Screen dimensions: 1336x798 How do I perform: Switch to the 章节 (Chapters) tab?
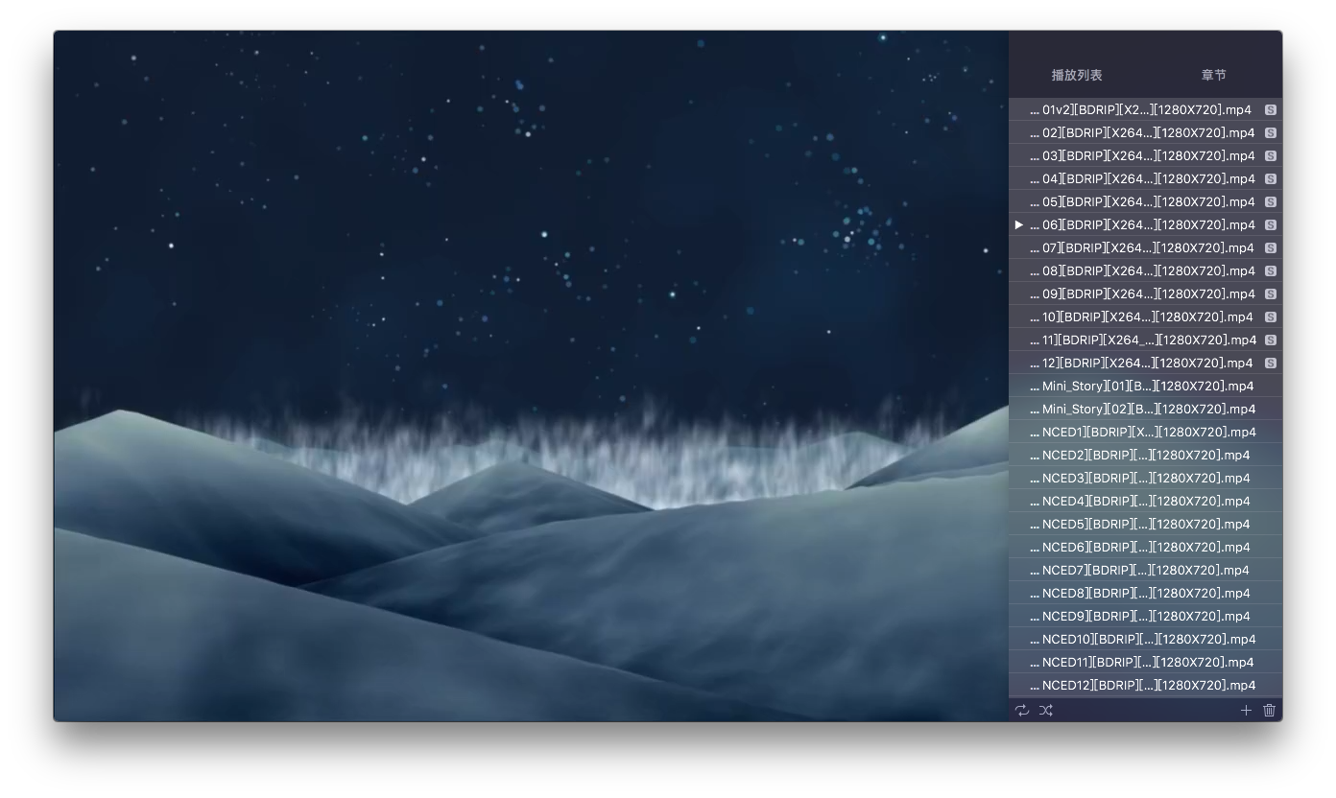click(1213, 74)
